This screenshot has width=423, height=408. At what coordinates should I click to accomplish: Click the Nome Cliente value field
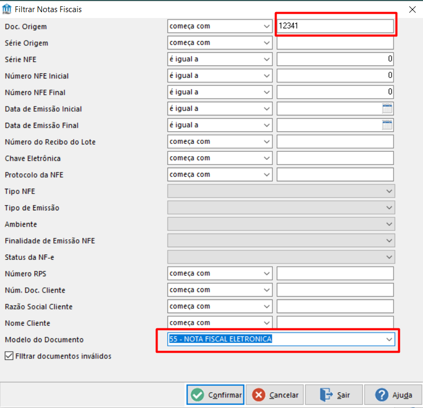[335, 323]
